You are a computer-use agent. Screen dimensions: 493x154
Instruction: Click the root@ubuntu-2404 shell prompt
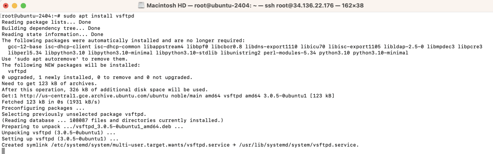point(31,16)
